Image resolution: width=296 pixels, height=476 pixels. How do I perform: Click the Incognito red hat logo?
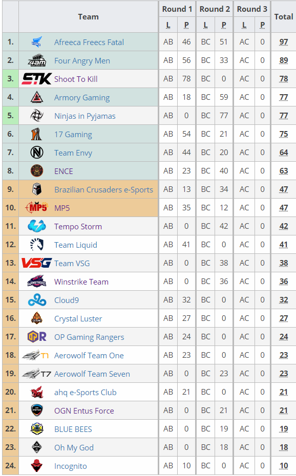[37, 466]
